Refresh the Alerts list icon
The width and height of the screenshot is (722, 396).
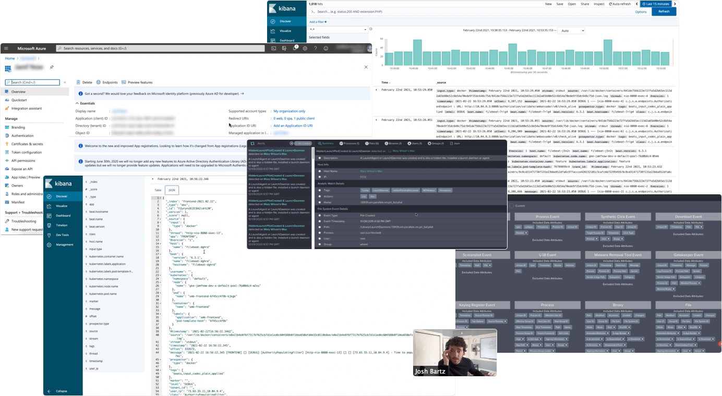pos(252,143)
